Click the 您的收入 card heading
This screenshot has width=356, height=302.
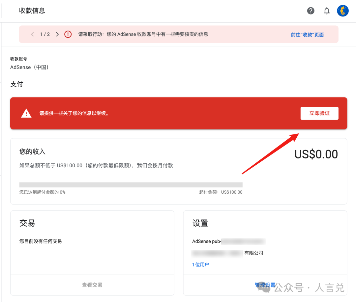32,151
